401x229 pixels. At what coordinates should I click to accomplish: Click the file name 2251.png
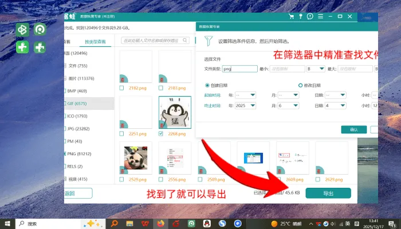[x=137, y=134]
